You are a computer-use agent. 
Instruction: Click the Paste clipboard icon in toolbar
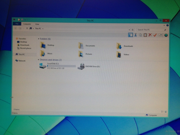(145, 35)
